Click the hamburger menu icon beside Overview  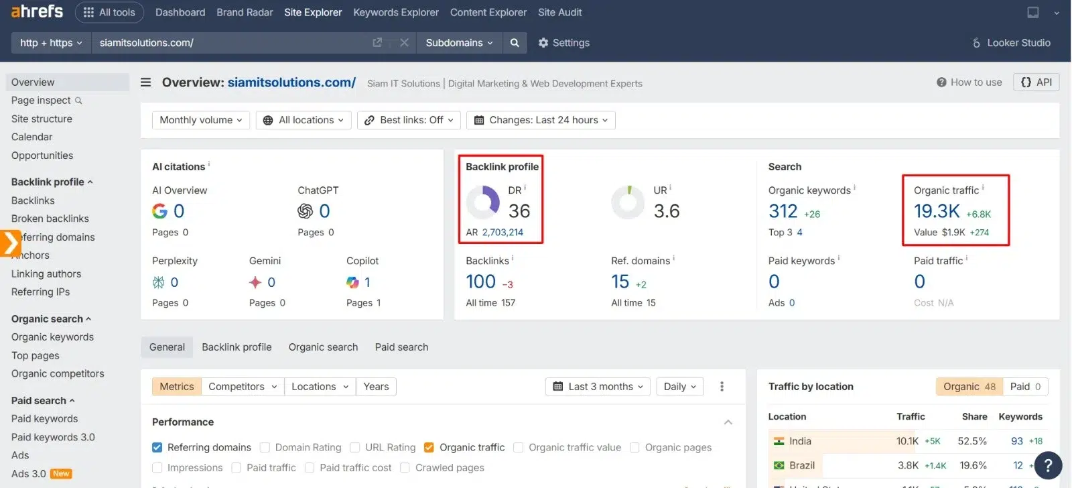(x=145, y=82)
